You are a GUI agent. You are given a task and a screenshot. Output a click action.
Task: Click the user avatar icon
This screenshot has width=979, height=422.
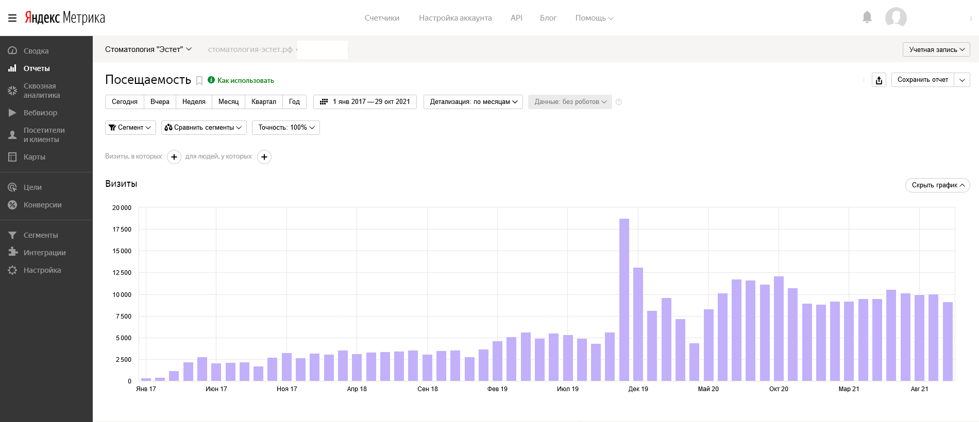(896, 17)
